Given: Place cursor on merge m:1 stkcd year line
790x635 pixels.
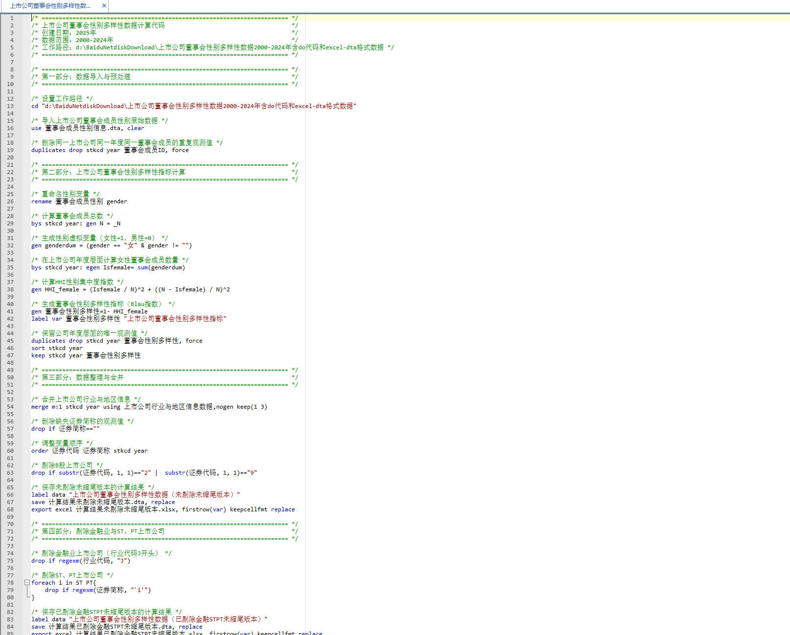Looking at the screenshot, I should [149, 407].
